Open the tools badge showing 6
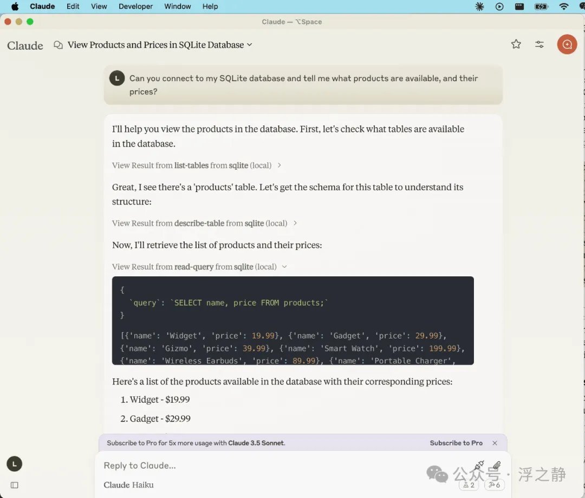This screenshot has width=585, height=498. click(495, 485)
